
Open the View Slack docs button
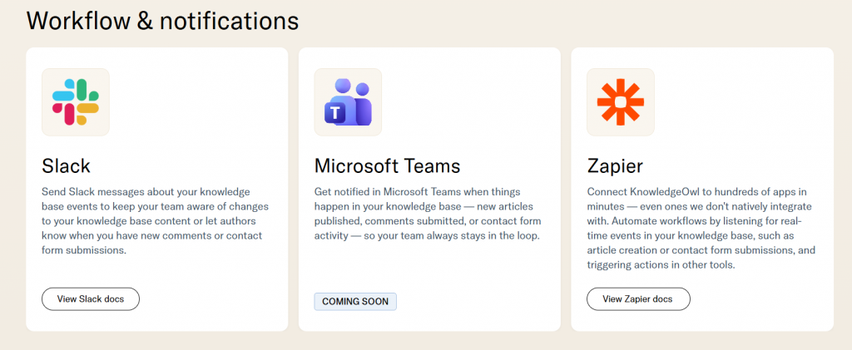[x=91, y=299]
